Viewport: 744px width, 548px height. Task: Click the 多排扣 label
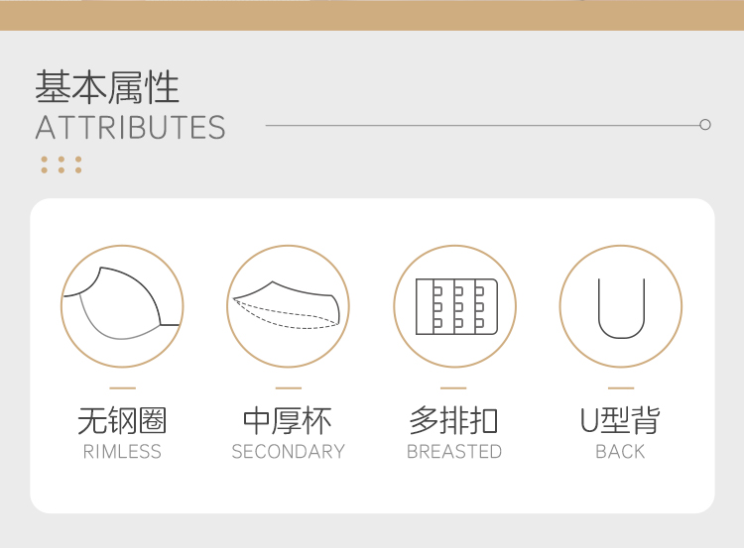(453, 420)
